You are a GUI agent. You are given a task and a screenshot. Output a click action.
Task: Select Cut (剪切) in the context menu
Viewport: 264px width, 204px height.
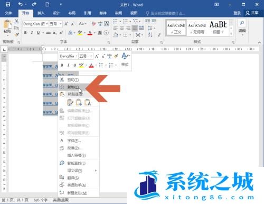coord(79,80)
